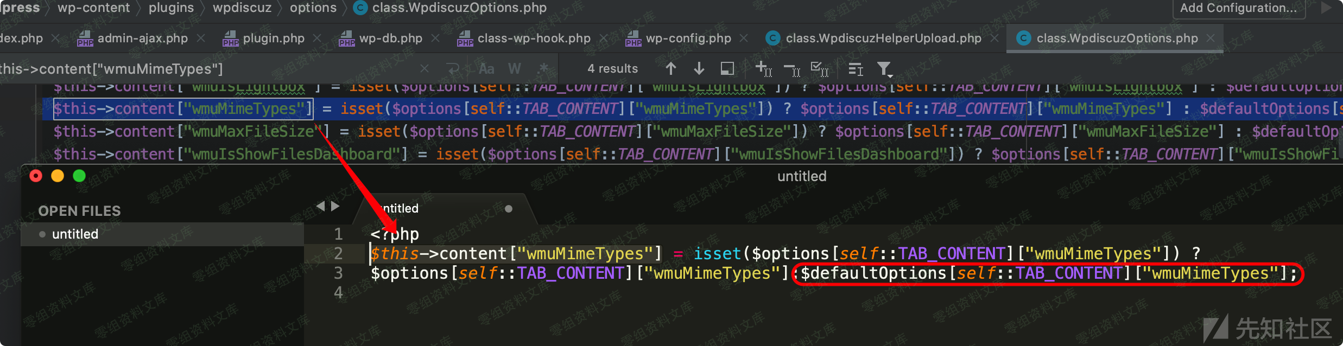
Task: Enable whole Words (W) search option
Action: (514, 69)
